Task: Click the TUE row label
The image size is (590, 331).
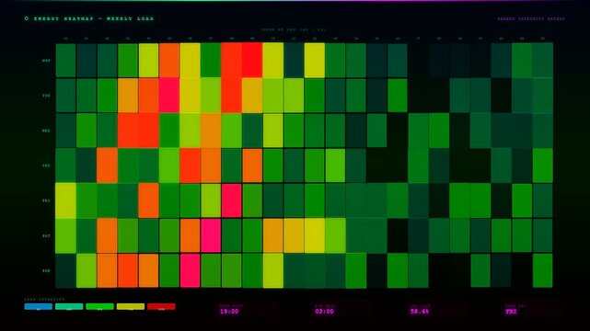Action: click(x=46, y=96)
